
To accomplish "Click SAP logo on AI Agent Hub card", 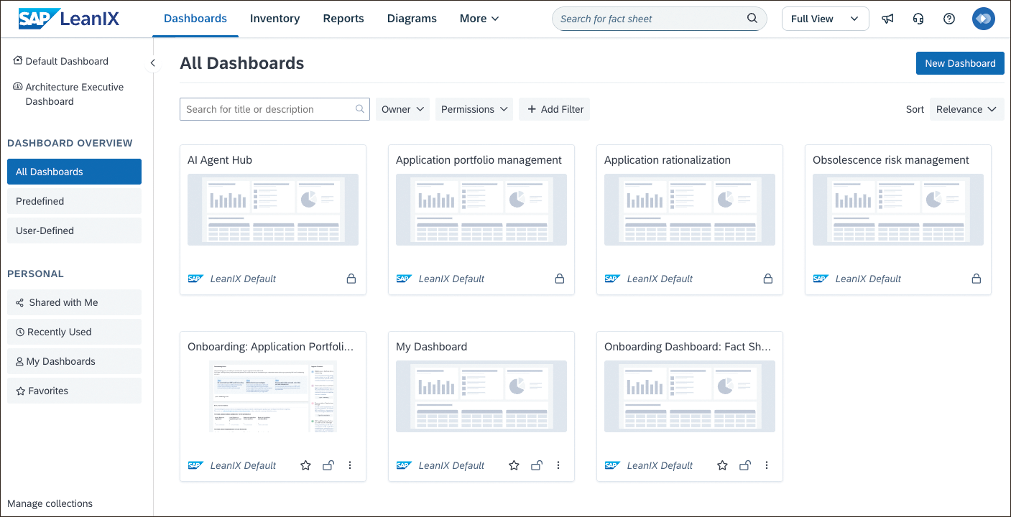I will pyautogui.click(x=195, y=279).
